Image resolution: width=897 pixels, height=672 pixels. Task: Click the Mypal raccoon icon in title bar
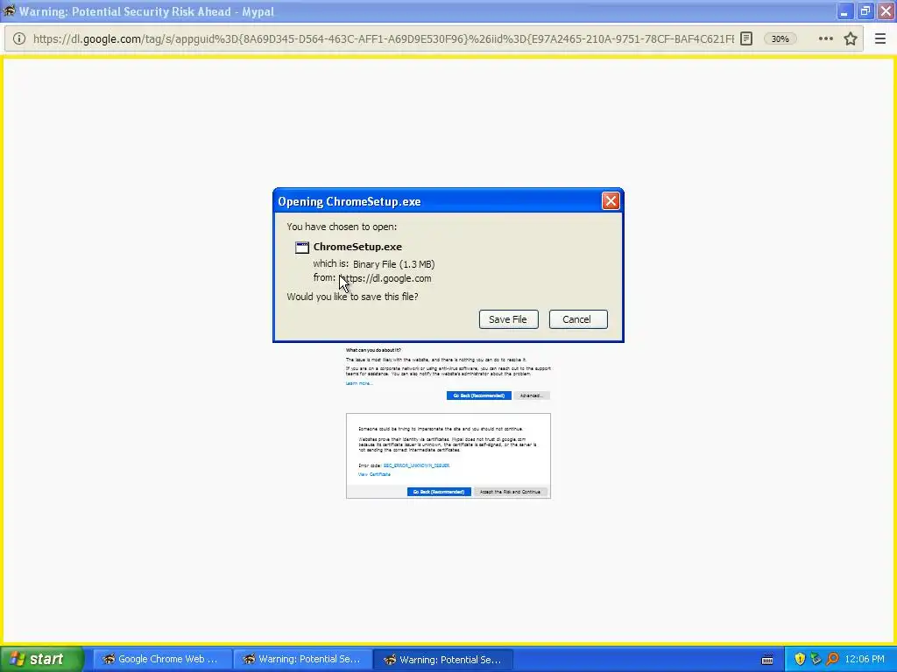(9, 10)
